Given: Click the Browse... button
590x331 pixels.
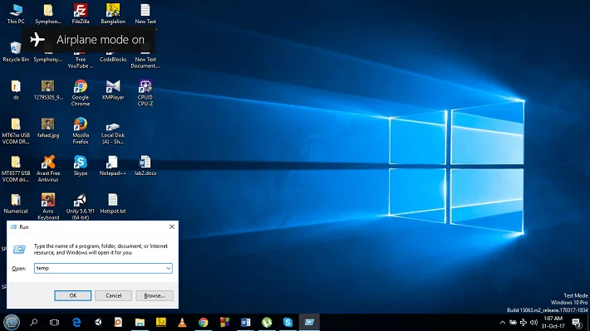Looking at the screenshot, I should (155, 295).
